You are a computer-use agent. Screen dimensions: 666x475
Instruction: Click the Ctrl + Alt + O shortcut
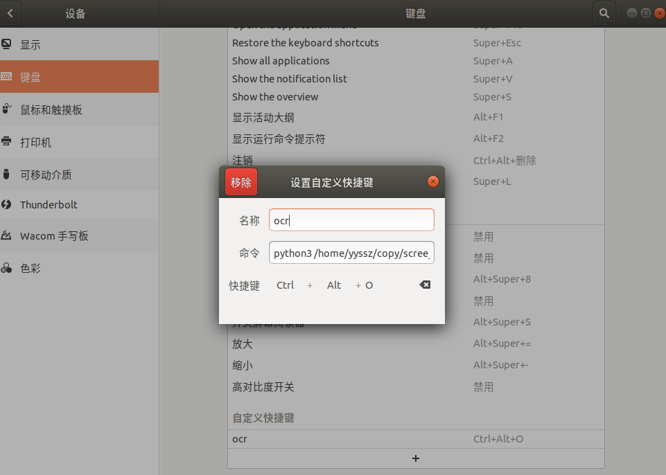(324, 285)
